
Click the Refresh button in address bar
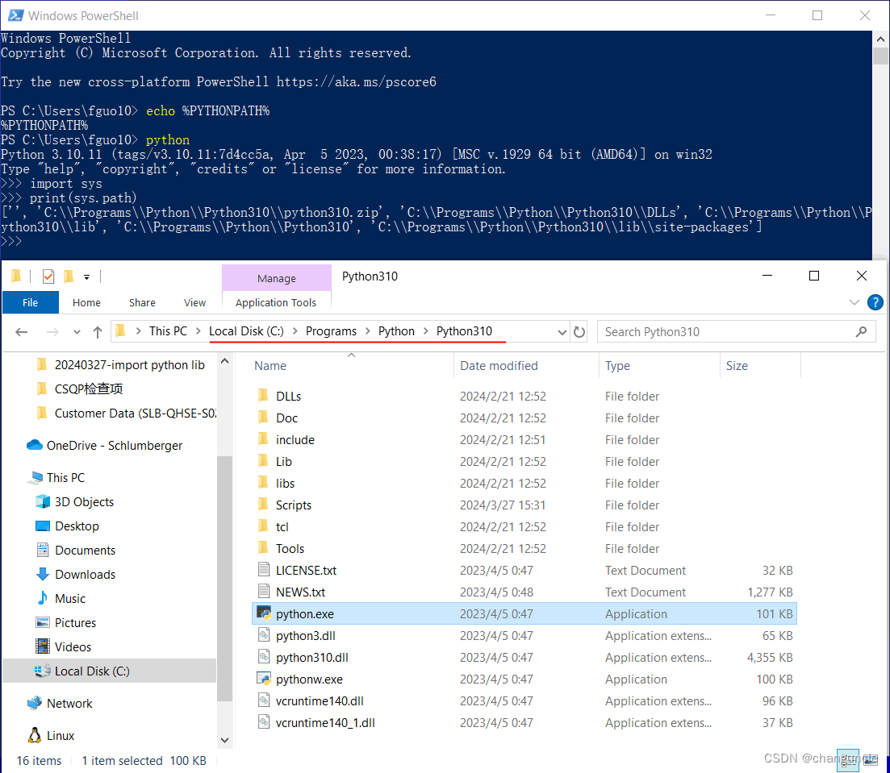tap(579, 332)
